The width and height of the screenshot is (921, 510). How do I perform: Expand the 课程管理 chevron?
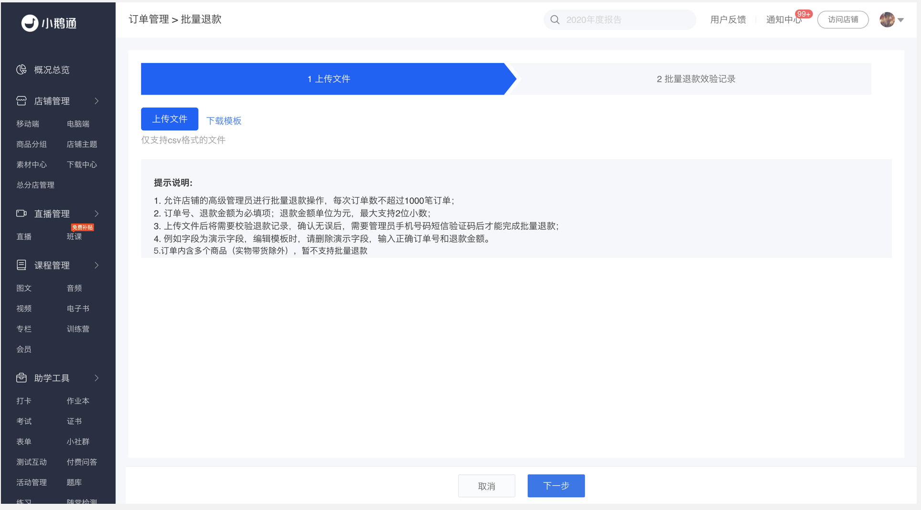pyautogui.click(x=96, y=265)
